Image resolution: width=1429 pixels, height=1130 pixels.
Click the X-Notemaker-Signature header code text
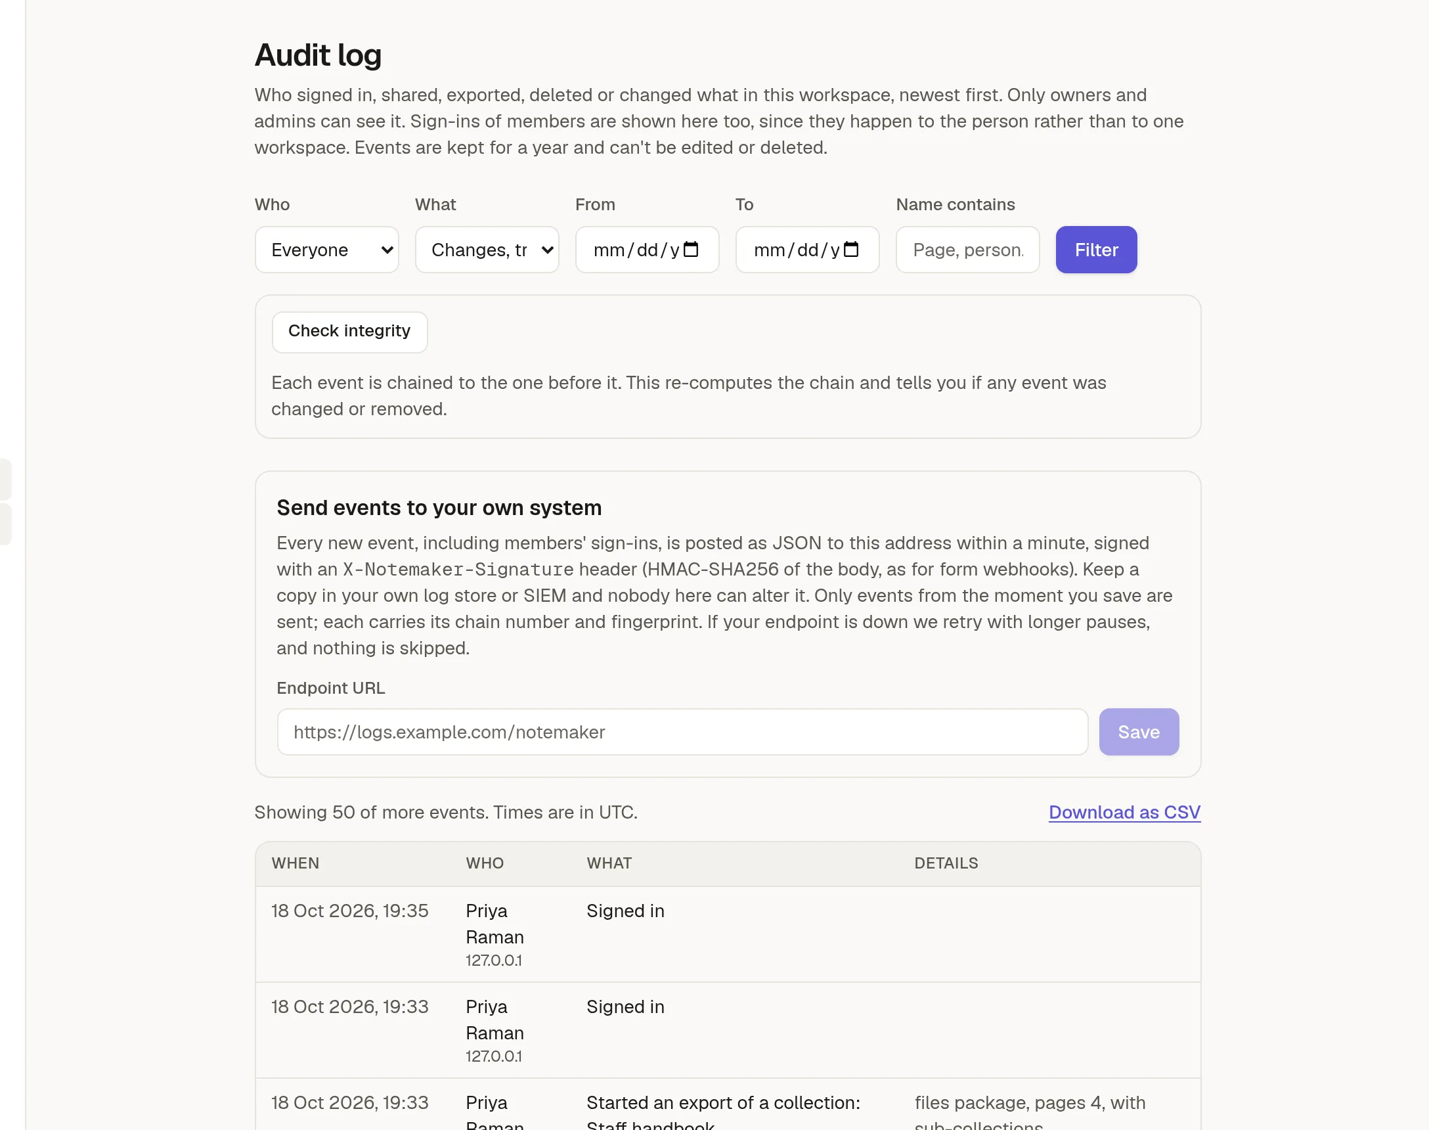(458, 570)
